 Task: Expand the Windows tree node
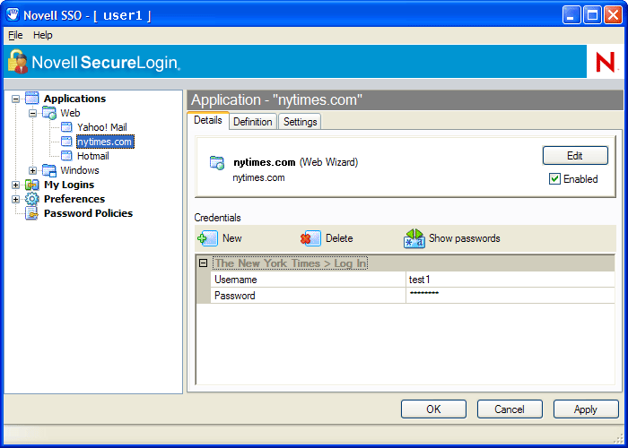[x=32, y=170]
